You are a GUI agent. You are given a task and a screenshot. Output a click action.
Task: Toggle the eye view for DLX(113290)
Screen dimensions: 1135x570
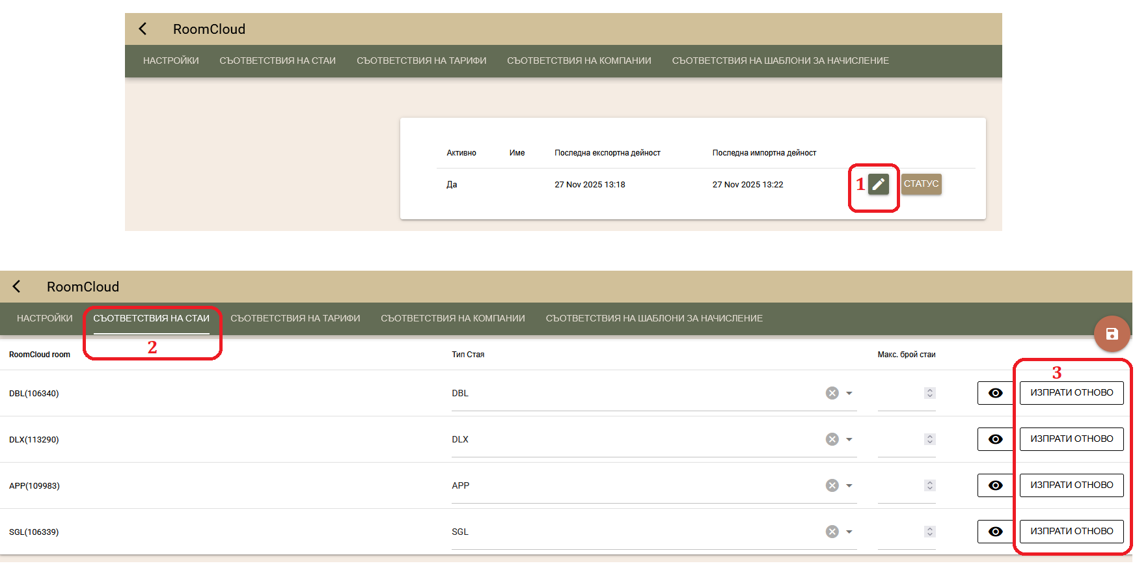(995, 439)
